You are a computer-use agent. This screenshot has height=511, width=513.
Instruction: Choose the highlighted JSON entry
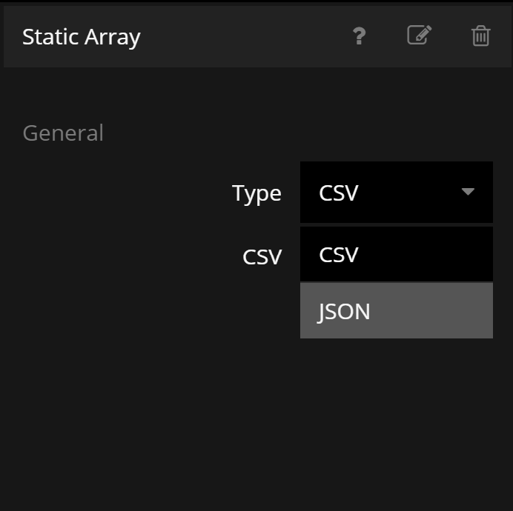pos(344,311)
